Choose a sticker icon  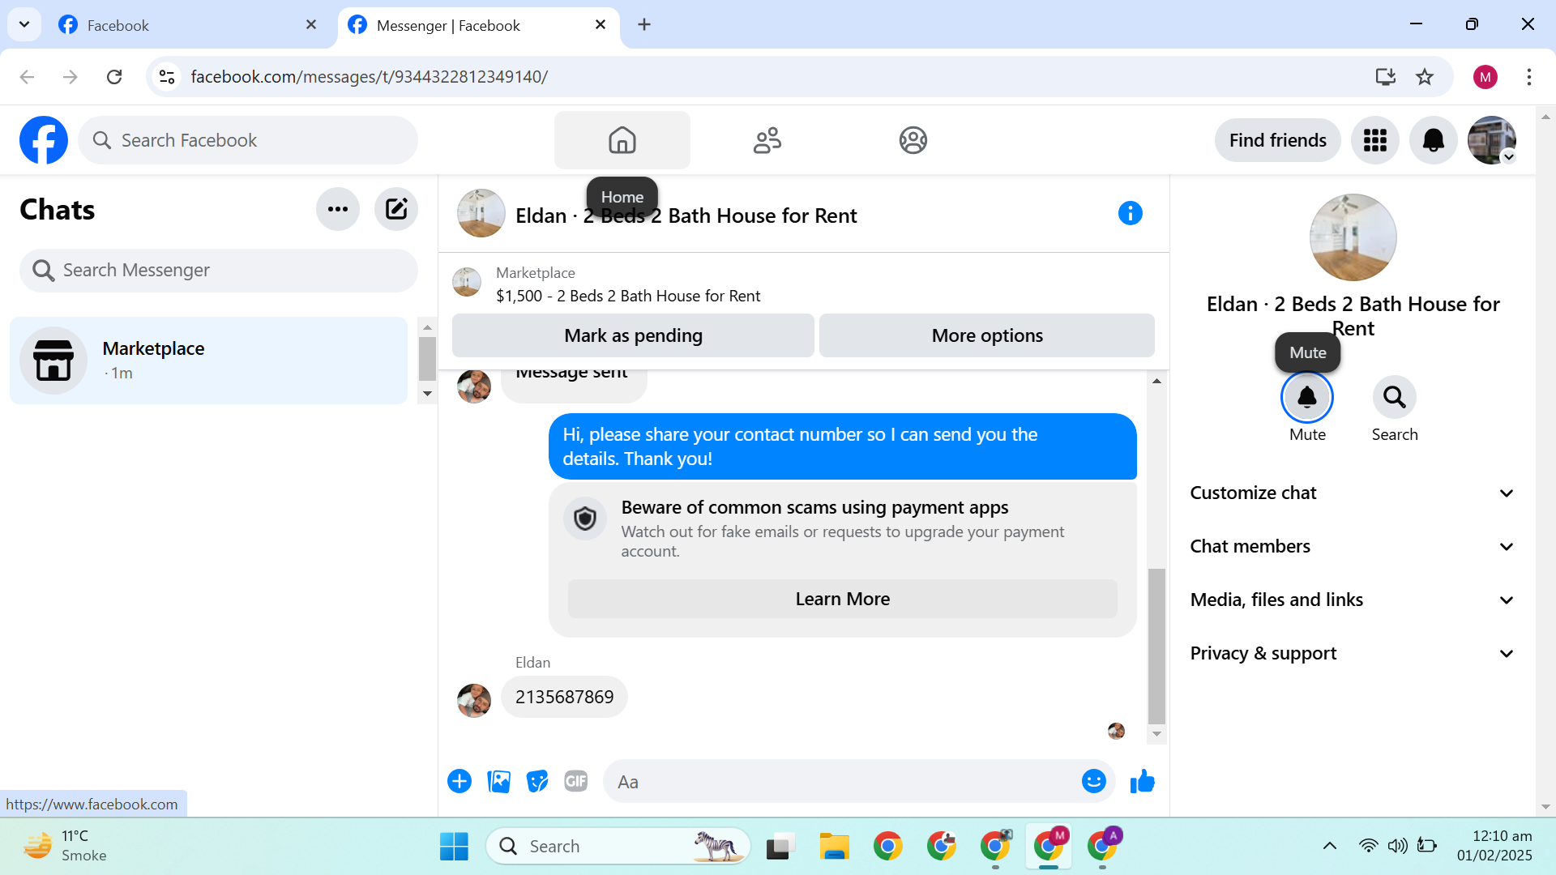click(x=537, y=781)
